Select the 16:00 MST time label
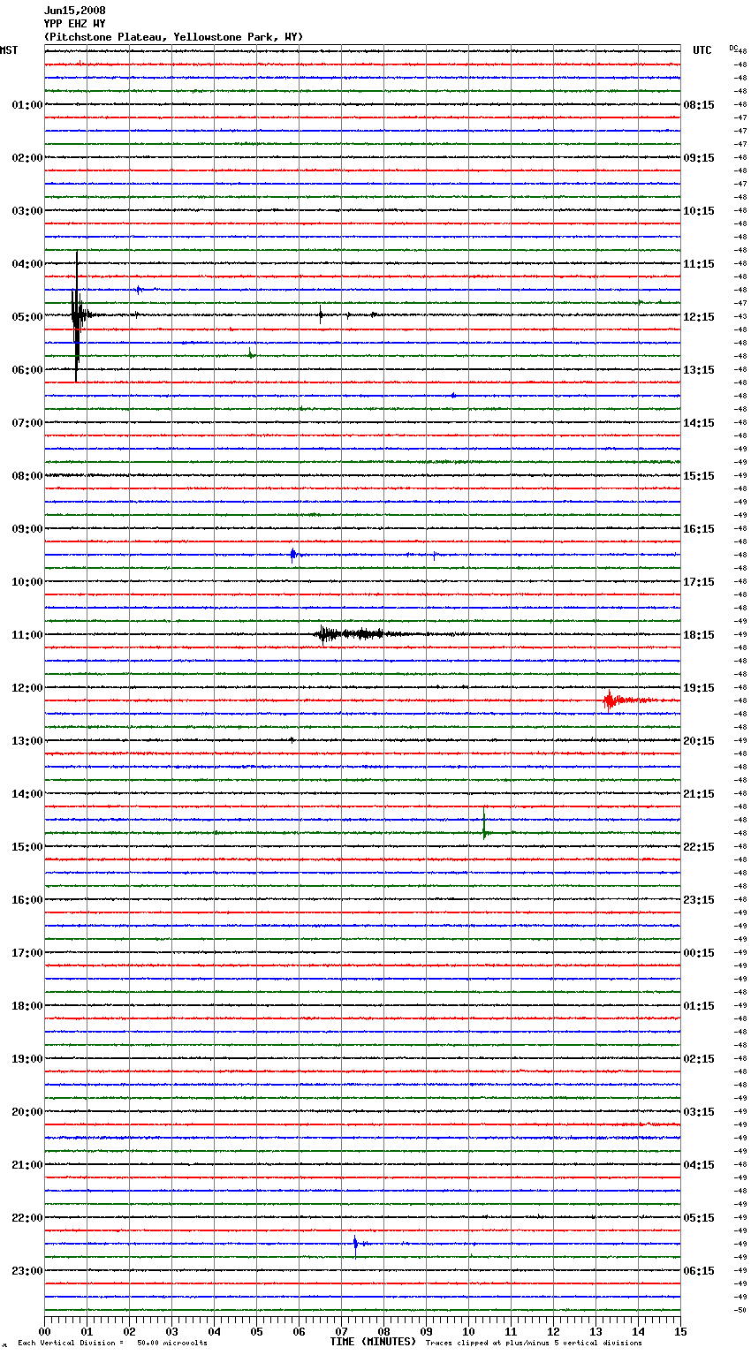 pyautogui.click(x=27, y=900)
